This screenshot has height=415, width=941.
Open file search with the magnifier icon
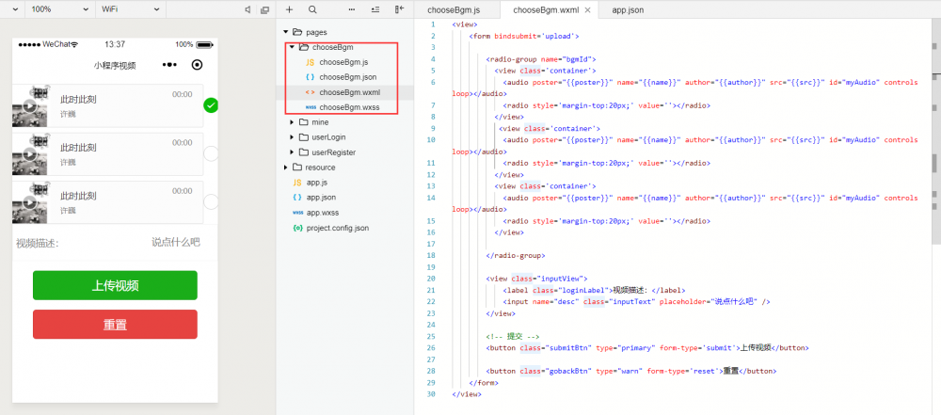click(x=312, y=9)
